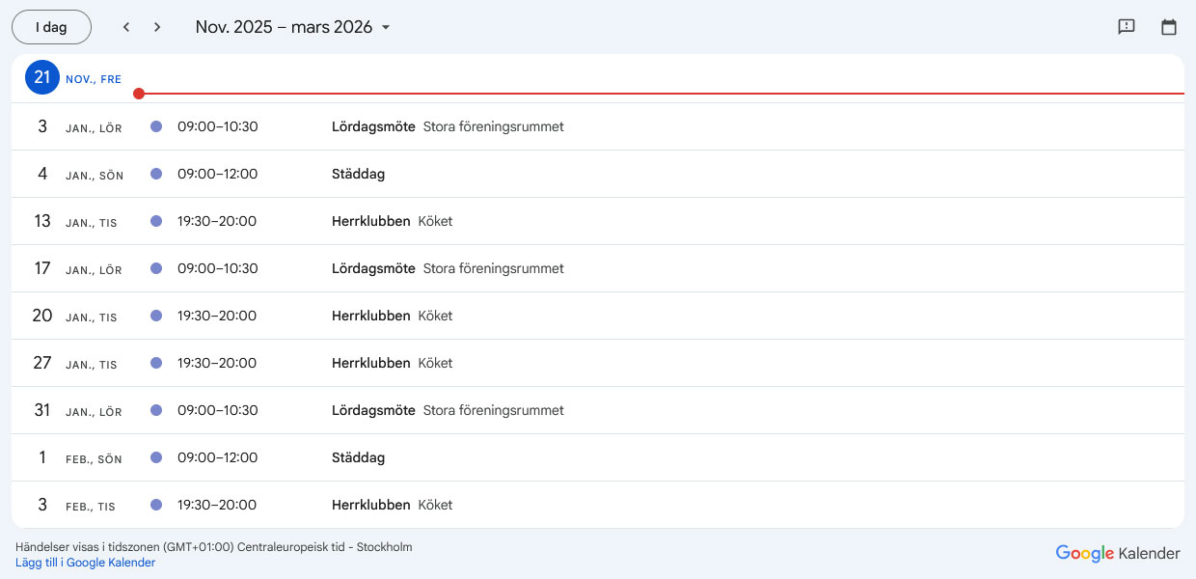Image resolution: width=1196 pixels, height=579 pixels.
Task: Click the dot beside Herrklubben on Jan 13
Action: (156, 221)
